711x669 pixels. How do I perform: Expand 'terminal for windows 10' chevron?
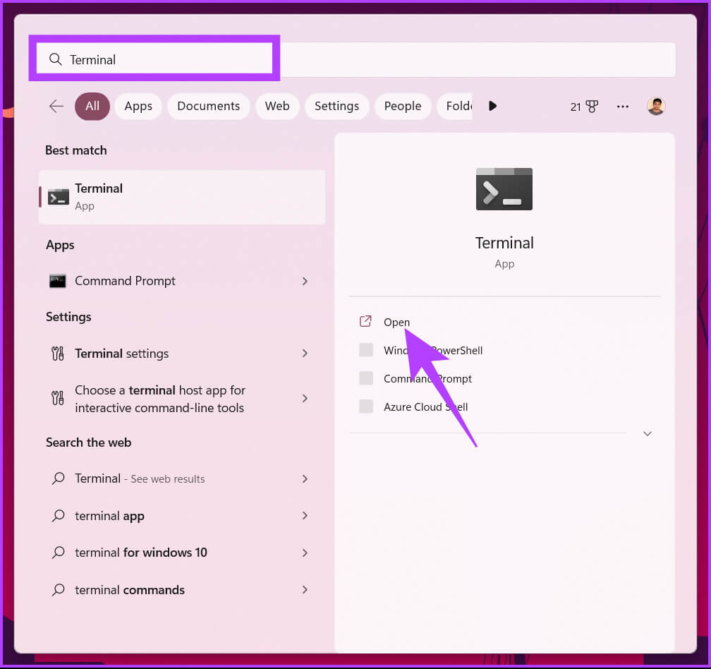pyautogui.click(x=305, y=553)
